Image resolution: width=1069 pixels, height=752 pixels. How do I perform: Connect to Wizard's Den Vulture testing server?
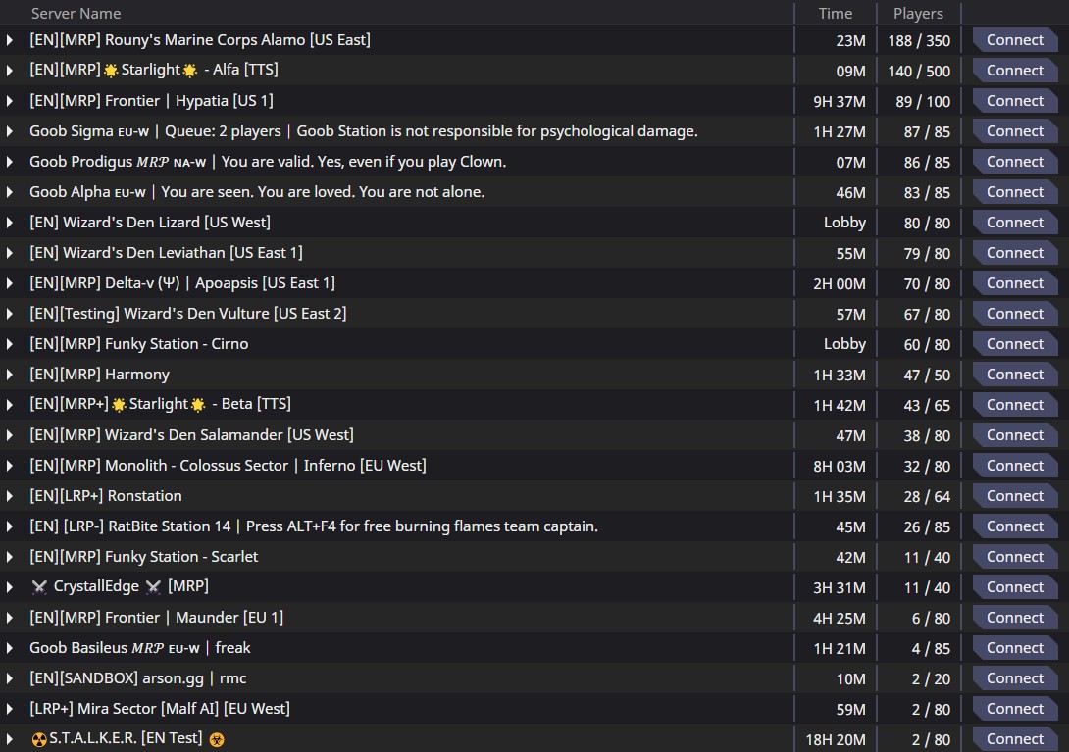point(1014,314)
